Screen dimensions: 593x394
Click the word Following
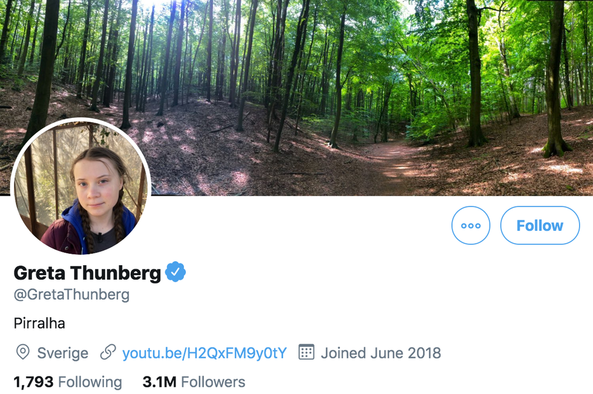tap(90, 382)
